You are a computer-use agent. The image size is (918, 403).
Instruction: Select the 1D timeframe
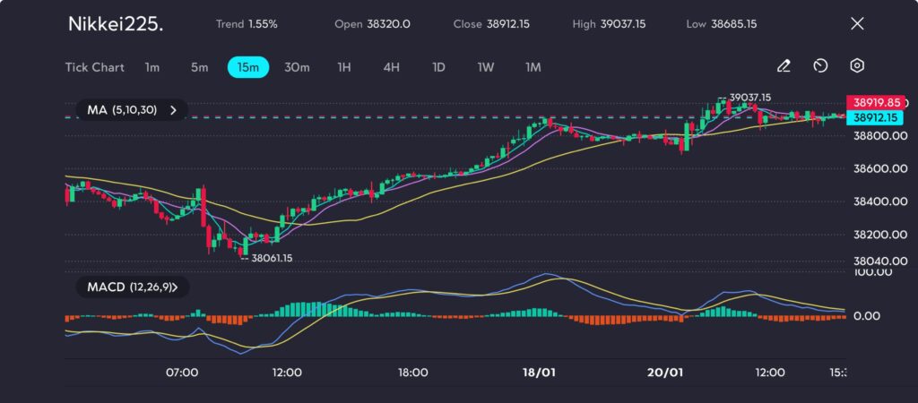(x=438, y=67)
